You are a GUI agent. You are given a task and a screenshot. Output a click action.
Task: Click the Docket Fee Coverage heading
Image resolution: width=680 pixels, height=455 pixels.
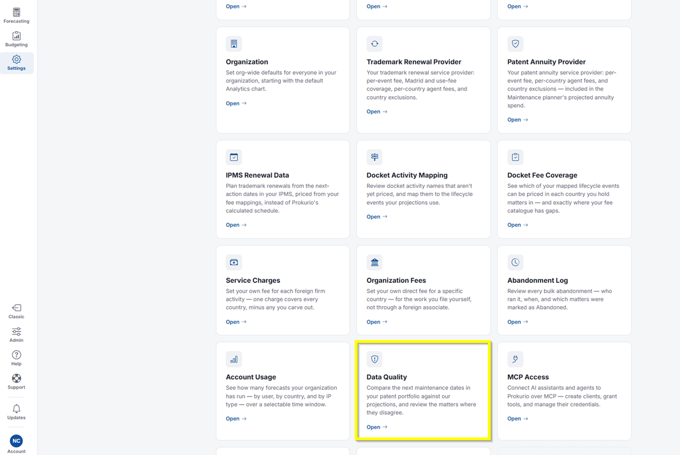[x=543, y=175]
